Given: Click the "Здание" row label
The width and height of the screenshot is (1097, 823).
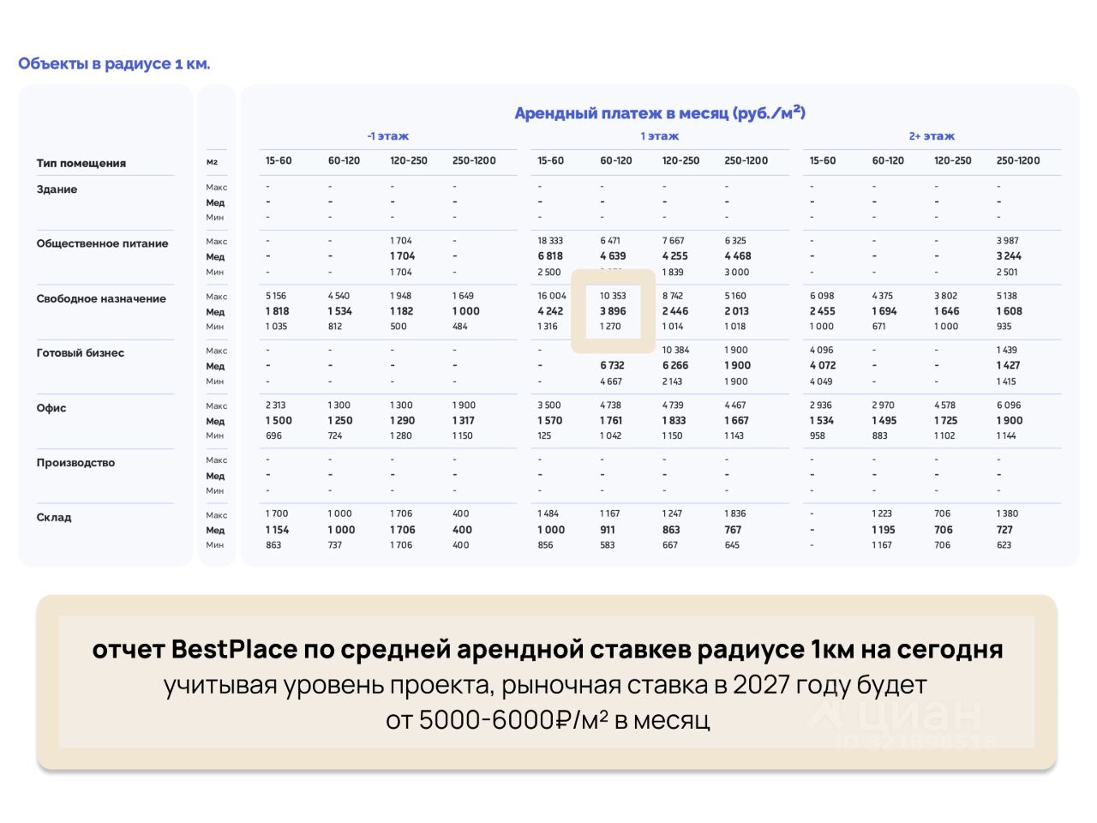Looking at the screenshot, I should 57,189.
